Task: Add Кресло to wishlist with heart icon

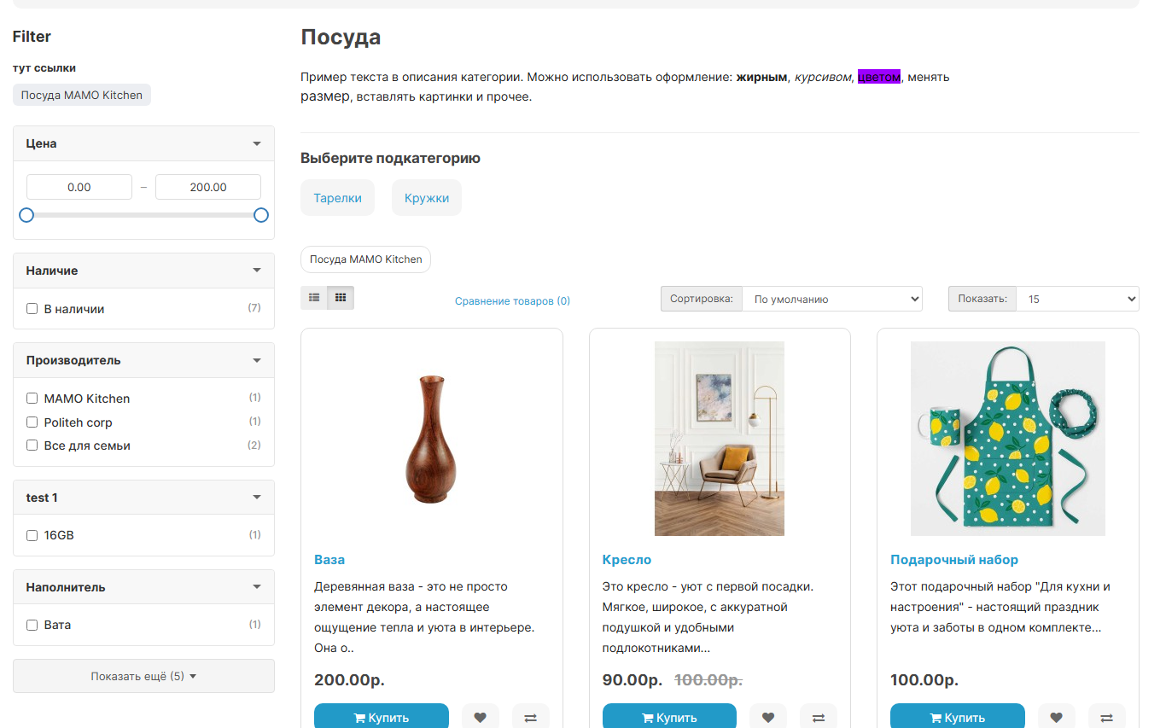Action: (x=768, y=717)
